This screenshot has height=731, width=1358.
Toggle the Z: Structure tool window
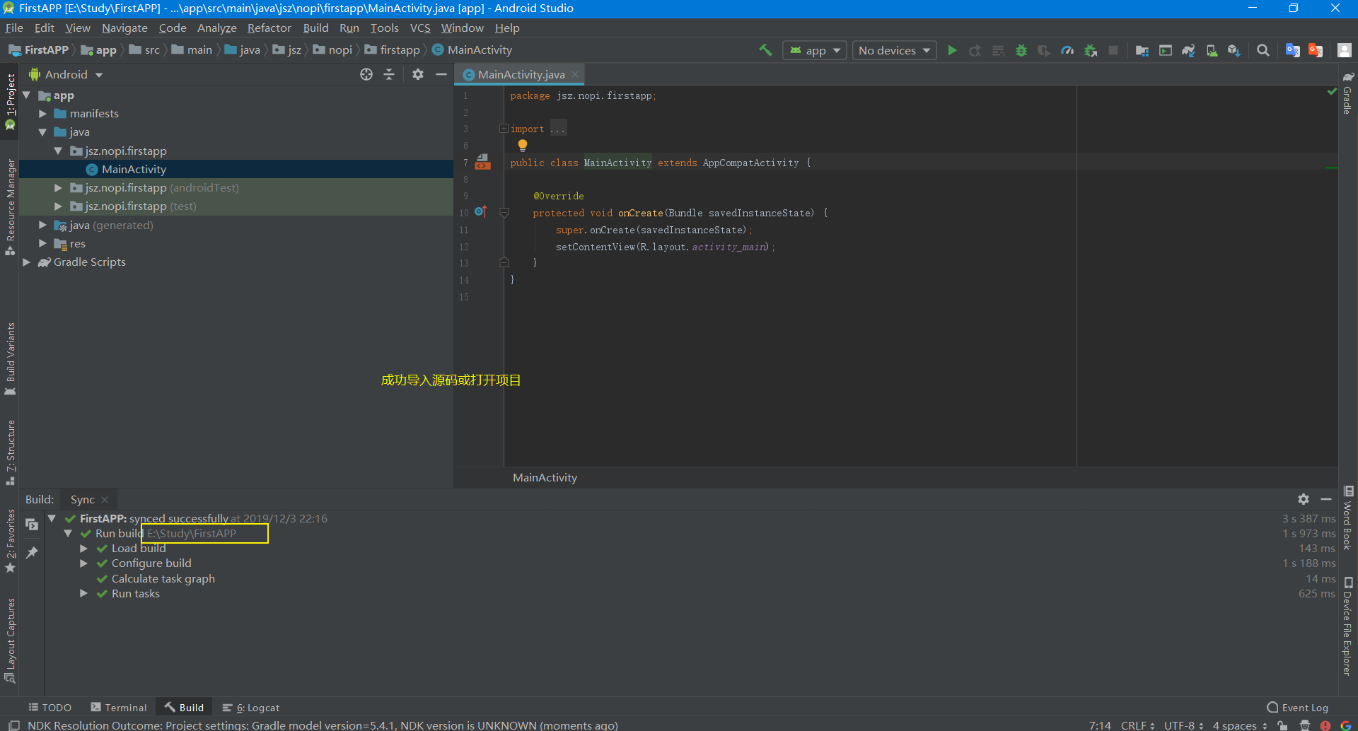[10, 452]
